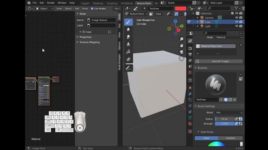
Task: Click the zoom magnifier gizmo in viewport
Action: (x=181, y=39)
